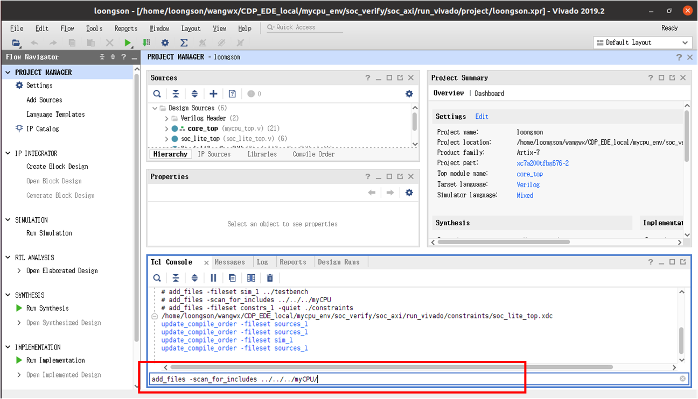The width and height of the screenshot is (698, 399).
Task: Open the Sources panel gear settings
Action: click(x=409, y=94)
